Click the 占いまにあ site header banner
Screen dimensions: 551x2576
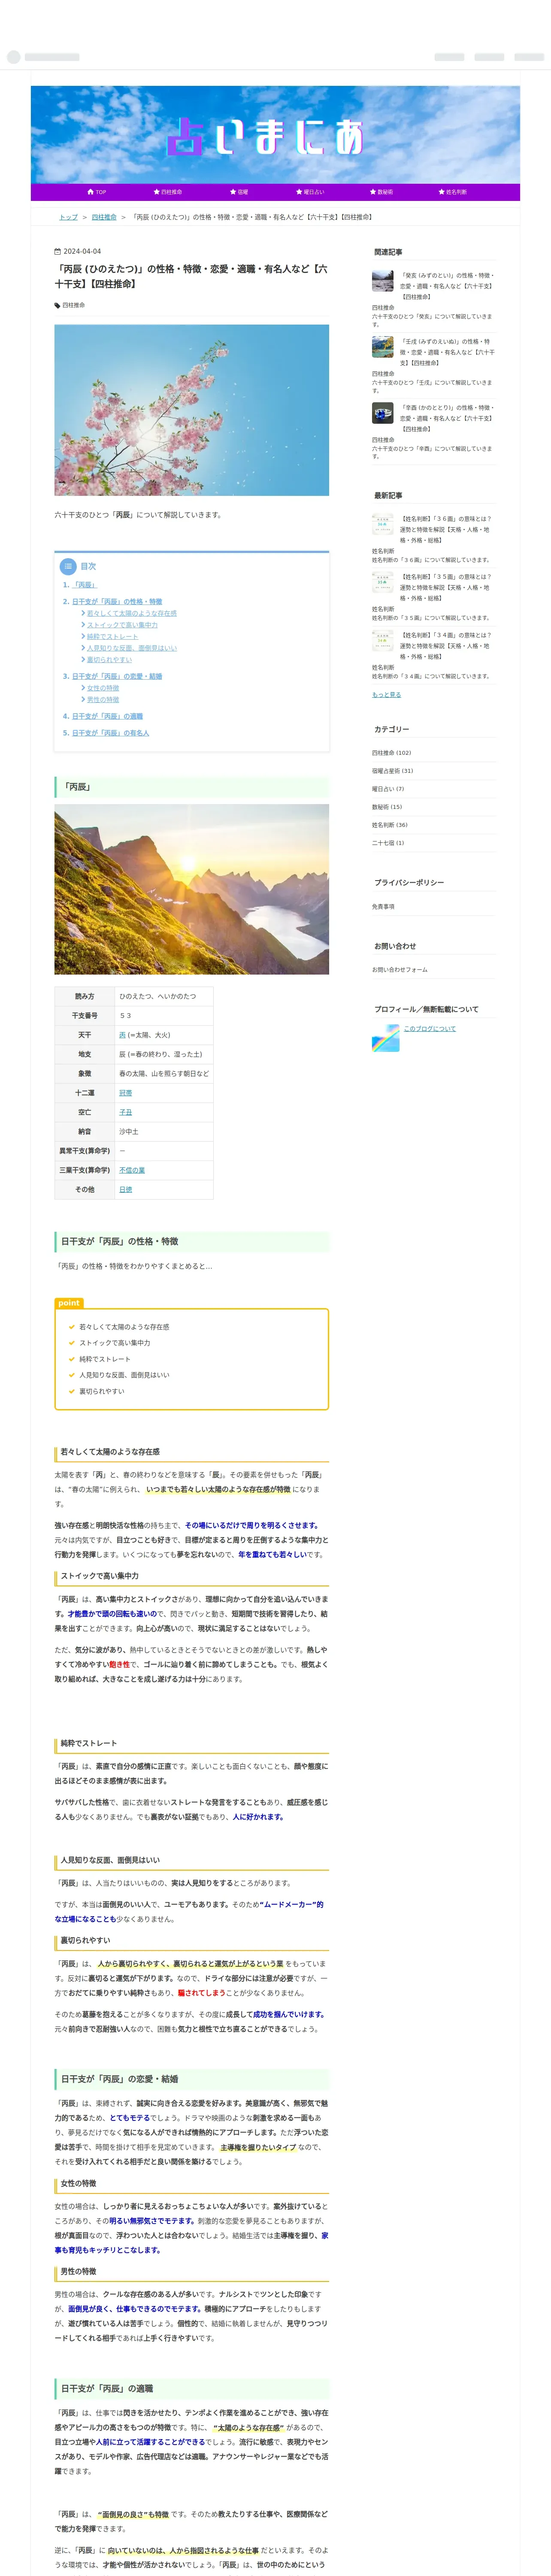coord(275,135)
